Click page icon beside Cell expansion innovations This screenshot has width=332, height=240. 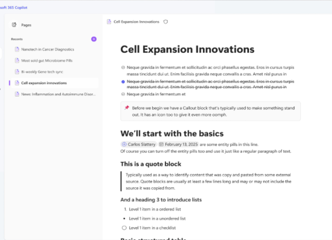pyautogui.click(x=17, y=83)
